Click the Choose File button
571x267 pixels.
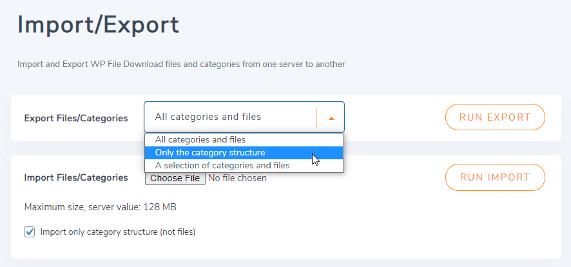(x=175, y=178)
